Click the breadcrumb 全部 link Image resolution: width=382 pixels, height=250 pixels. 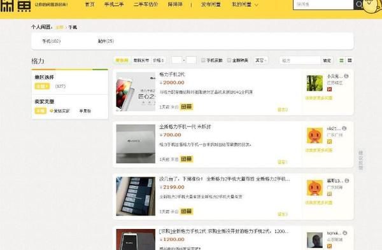click(x=59, y=27)
